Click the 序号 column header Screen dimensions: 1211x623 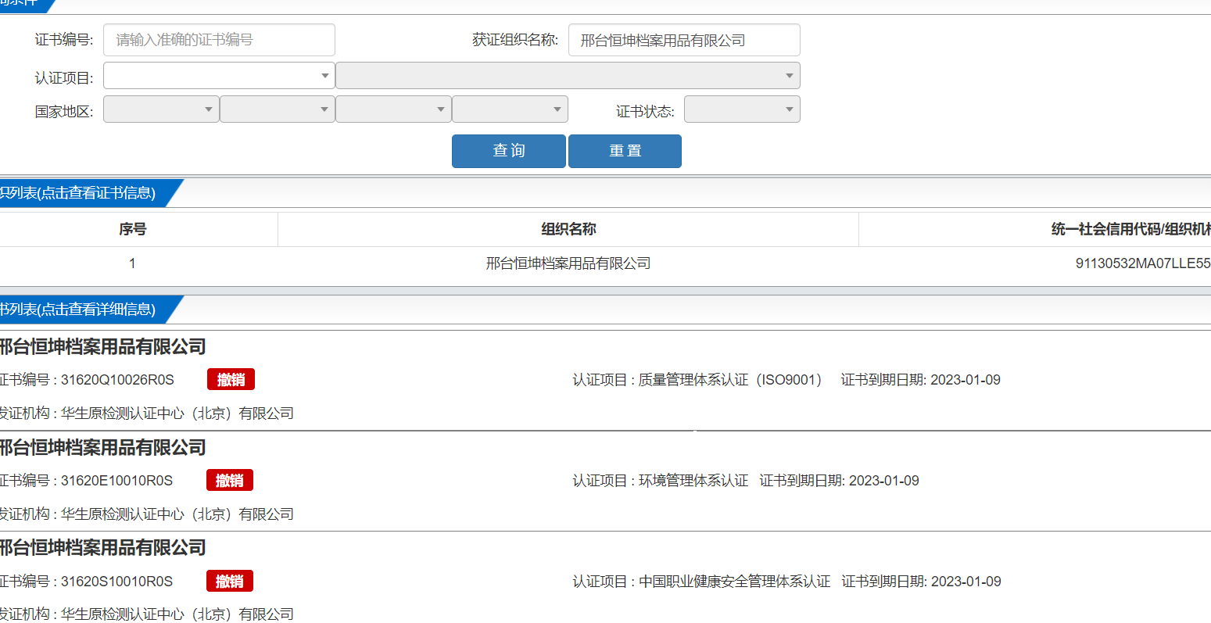133,229
